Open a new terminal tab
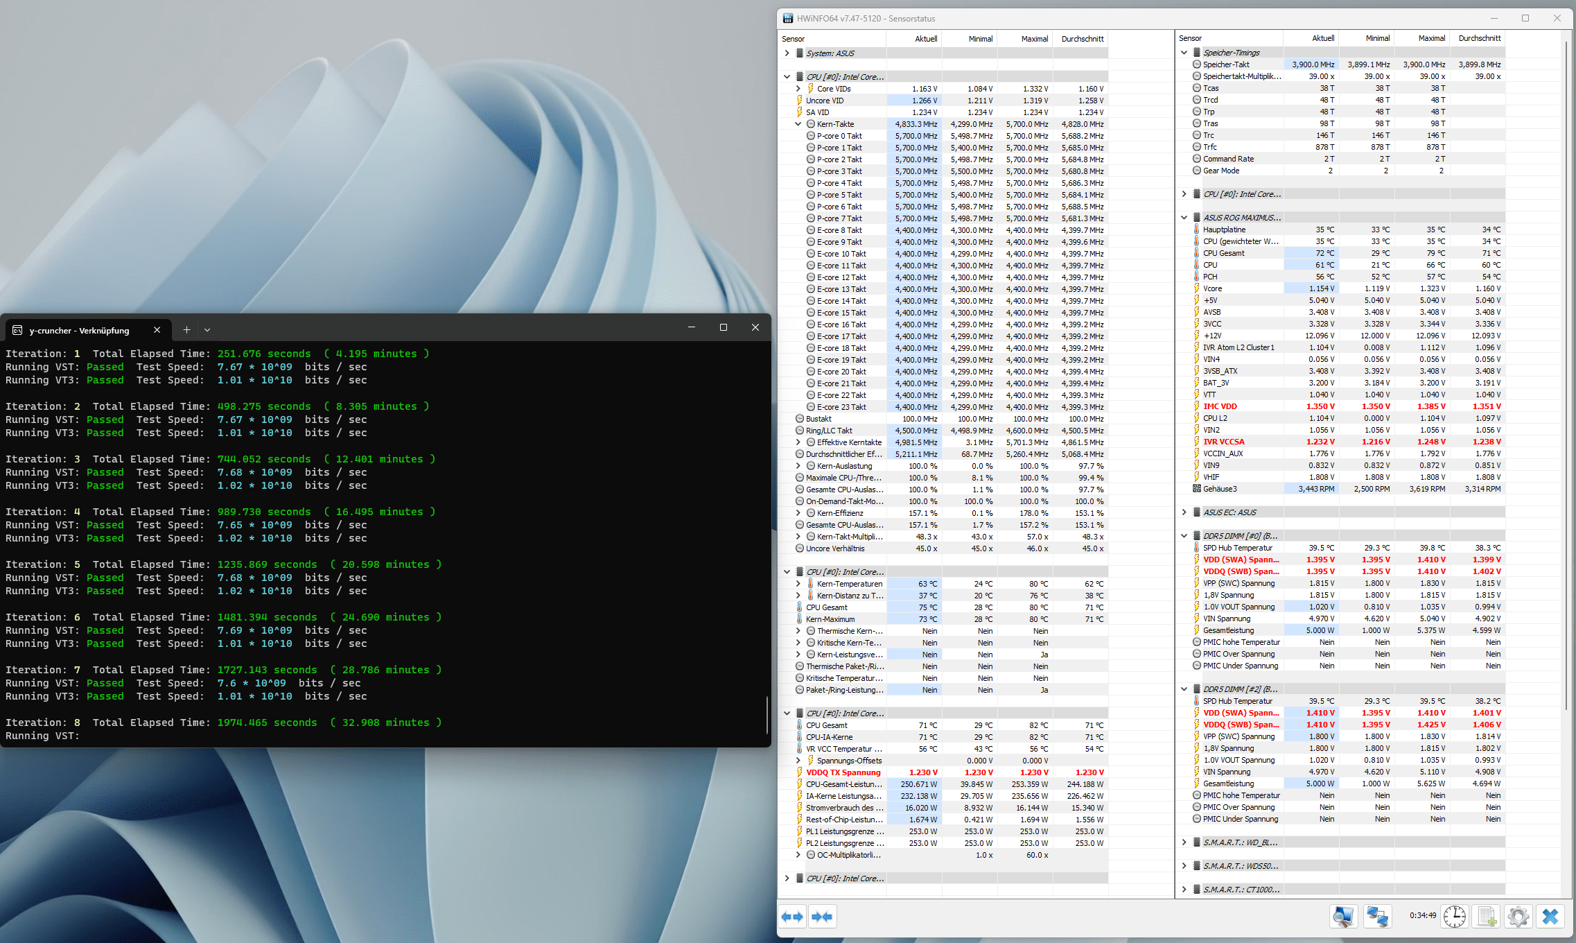This screenshot has height=943, width=1576. coord(186,330)
